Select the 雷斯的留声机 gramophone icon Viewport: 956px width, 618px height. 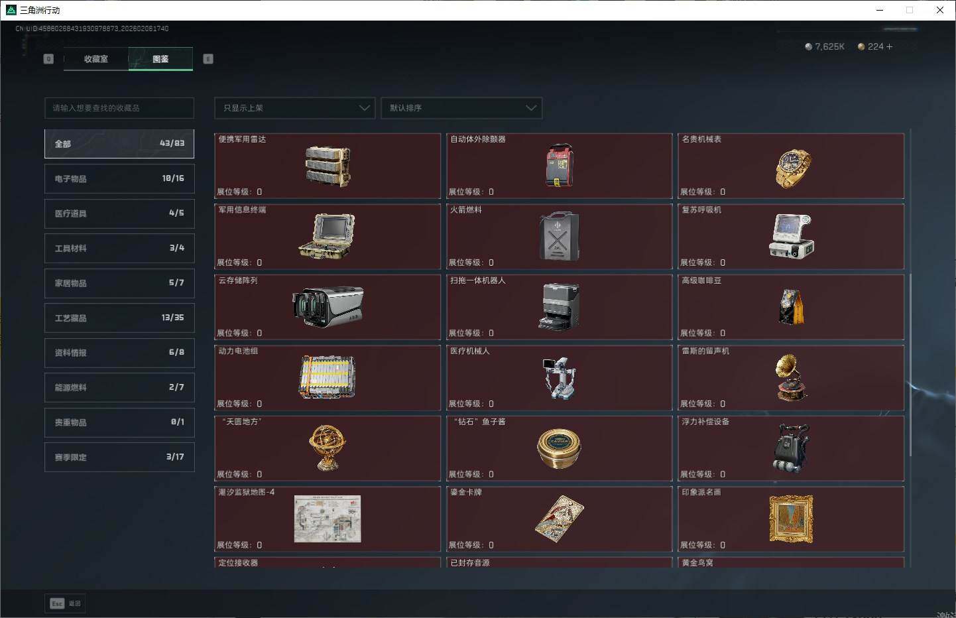[792, 377]
